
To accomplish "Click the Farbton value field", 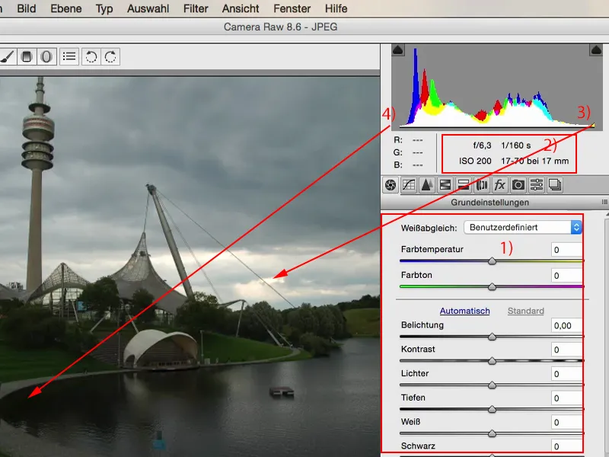I will click(x=566, y=276).
